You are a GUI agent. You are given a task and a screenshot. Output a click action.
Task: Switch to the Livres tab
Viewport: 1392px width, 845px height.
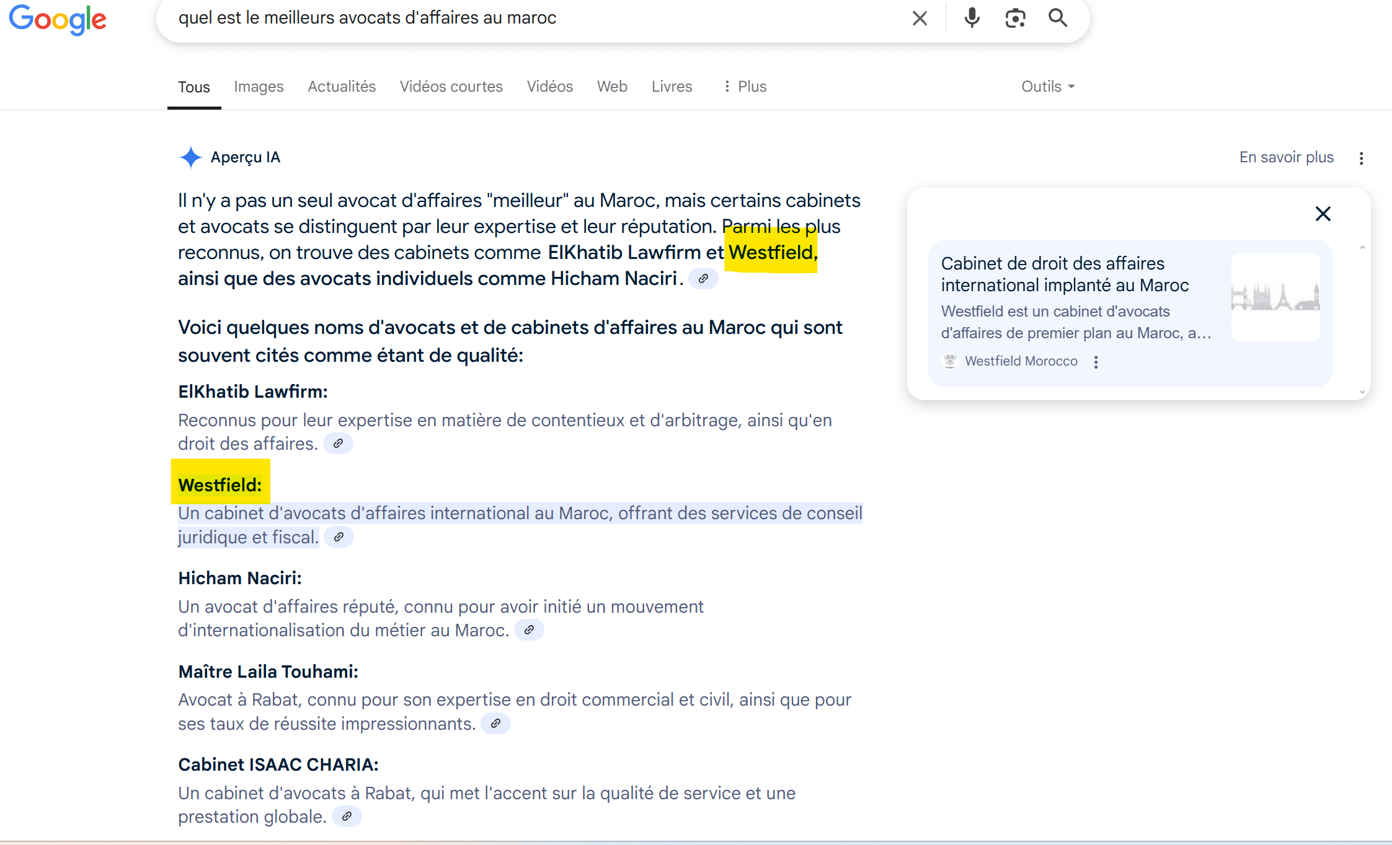672,87
